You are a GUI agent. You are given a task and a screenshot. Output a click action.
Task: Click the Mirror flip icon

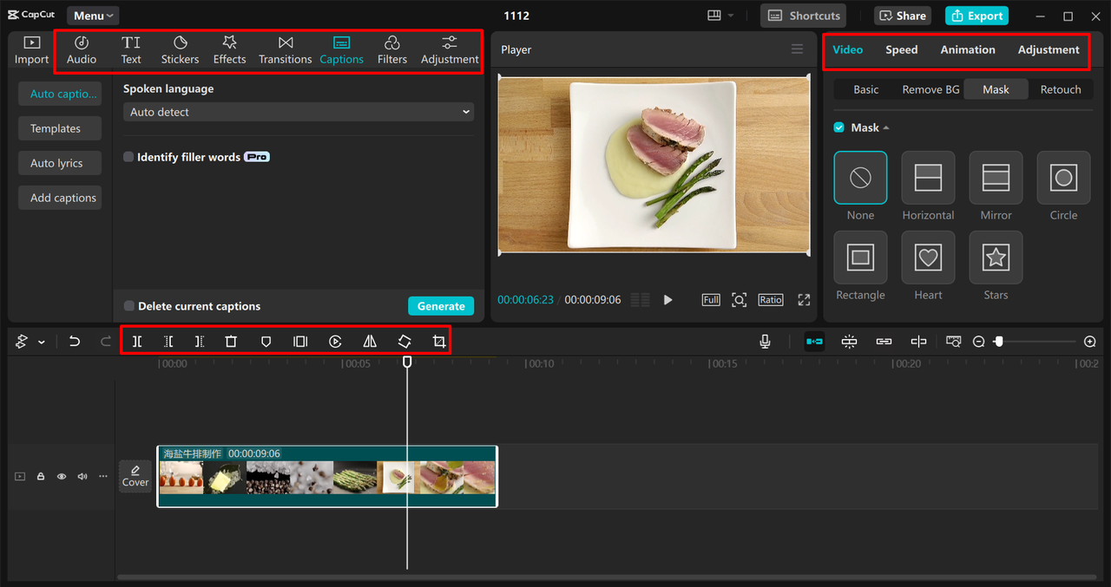pyautogui.click(x=370, y=342)
